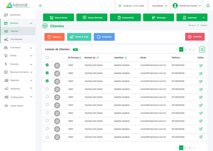Image resolution: width=213 pixels, height=151 pixels.
Task: Open Dashboard in the sidebar
Action: coord(15,15)
